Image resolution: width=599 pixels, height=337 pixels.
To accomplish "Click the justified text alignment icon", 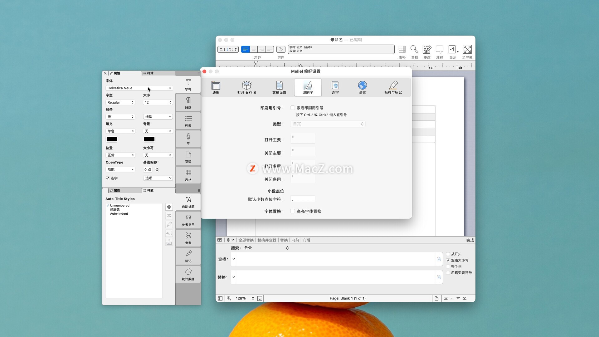I will point(270,49).
